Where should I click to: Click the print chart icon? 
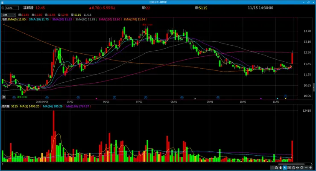[x=276, y=168]
